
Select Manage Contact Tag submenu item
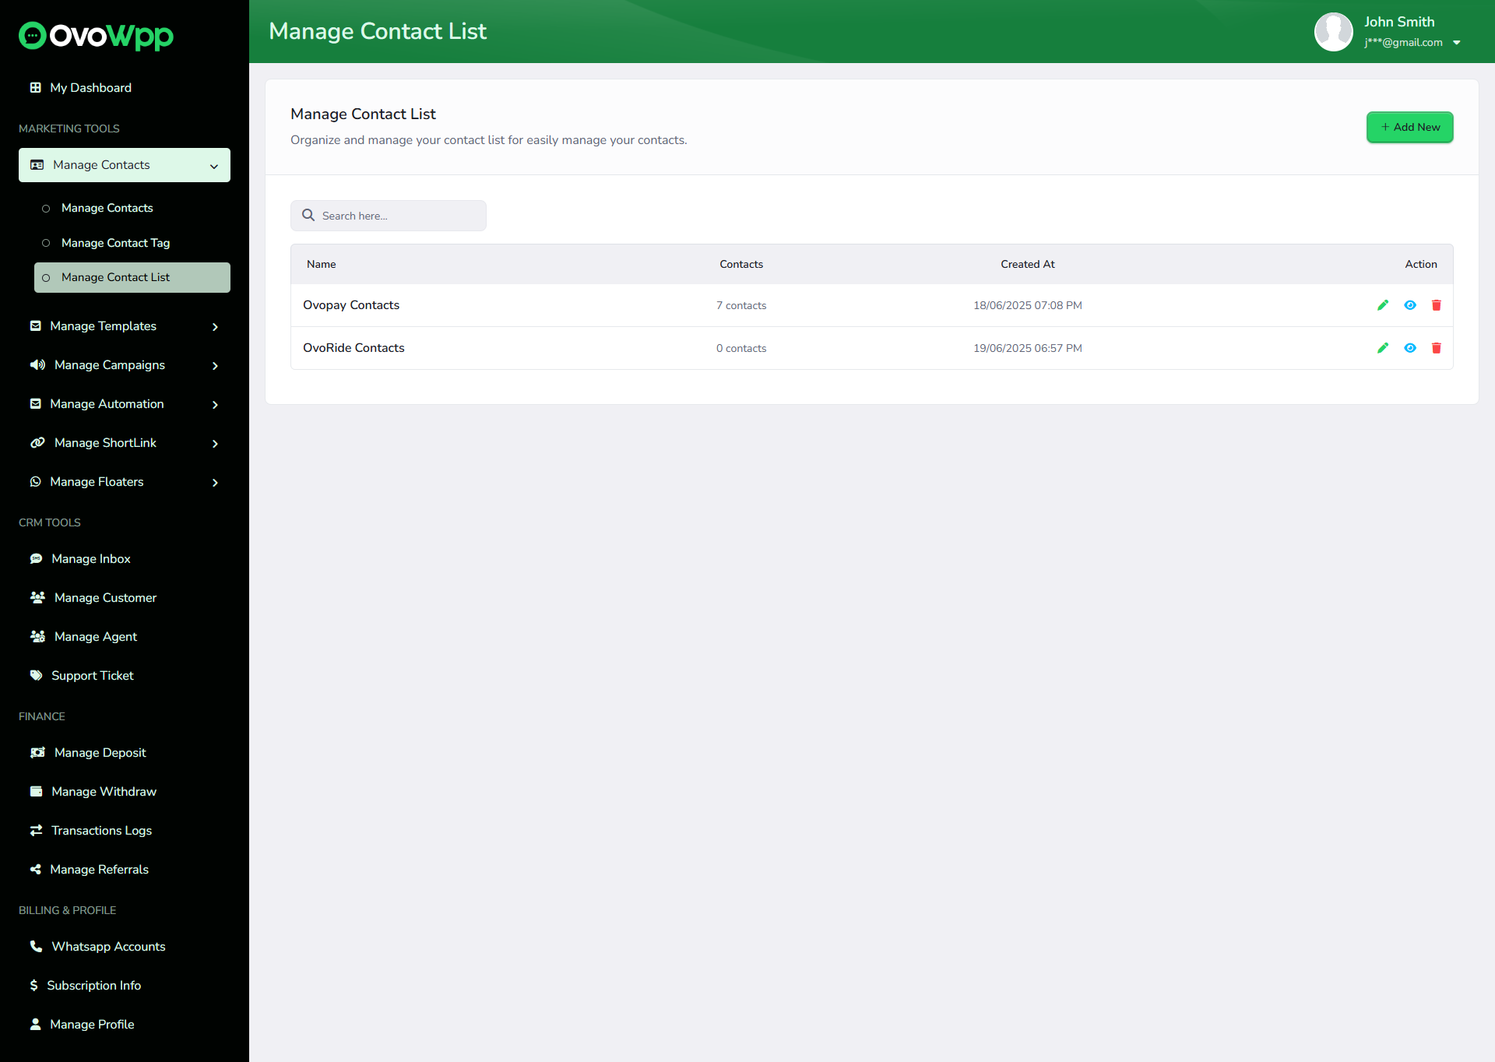[x=115, y=243]
